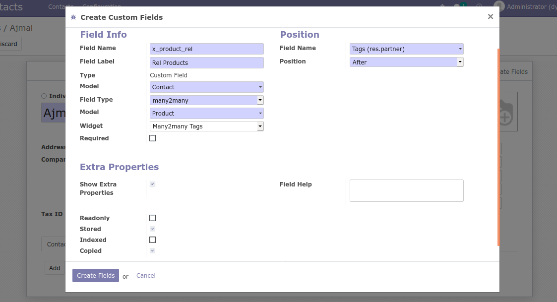The image size is (557, 302).
Task: Open the Contact model dropdown
Action: (206, 87)
